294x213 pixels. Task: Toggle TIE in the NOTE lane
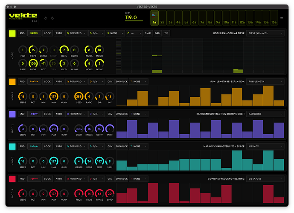tap(166, 33)
